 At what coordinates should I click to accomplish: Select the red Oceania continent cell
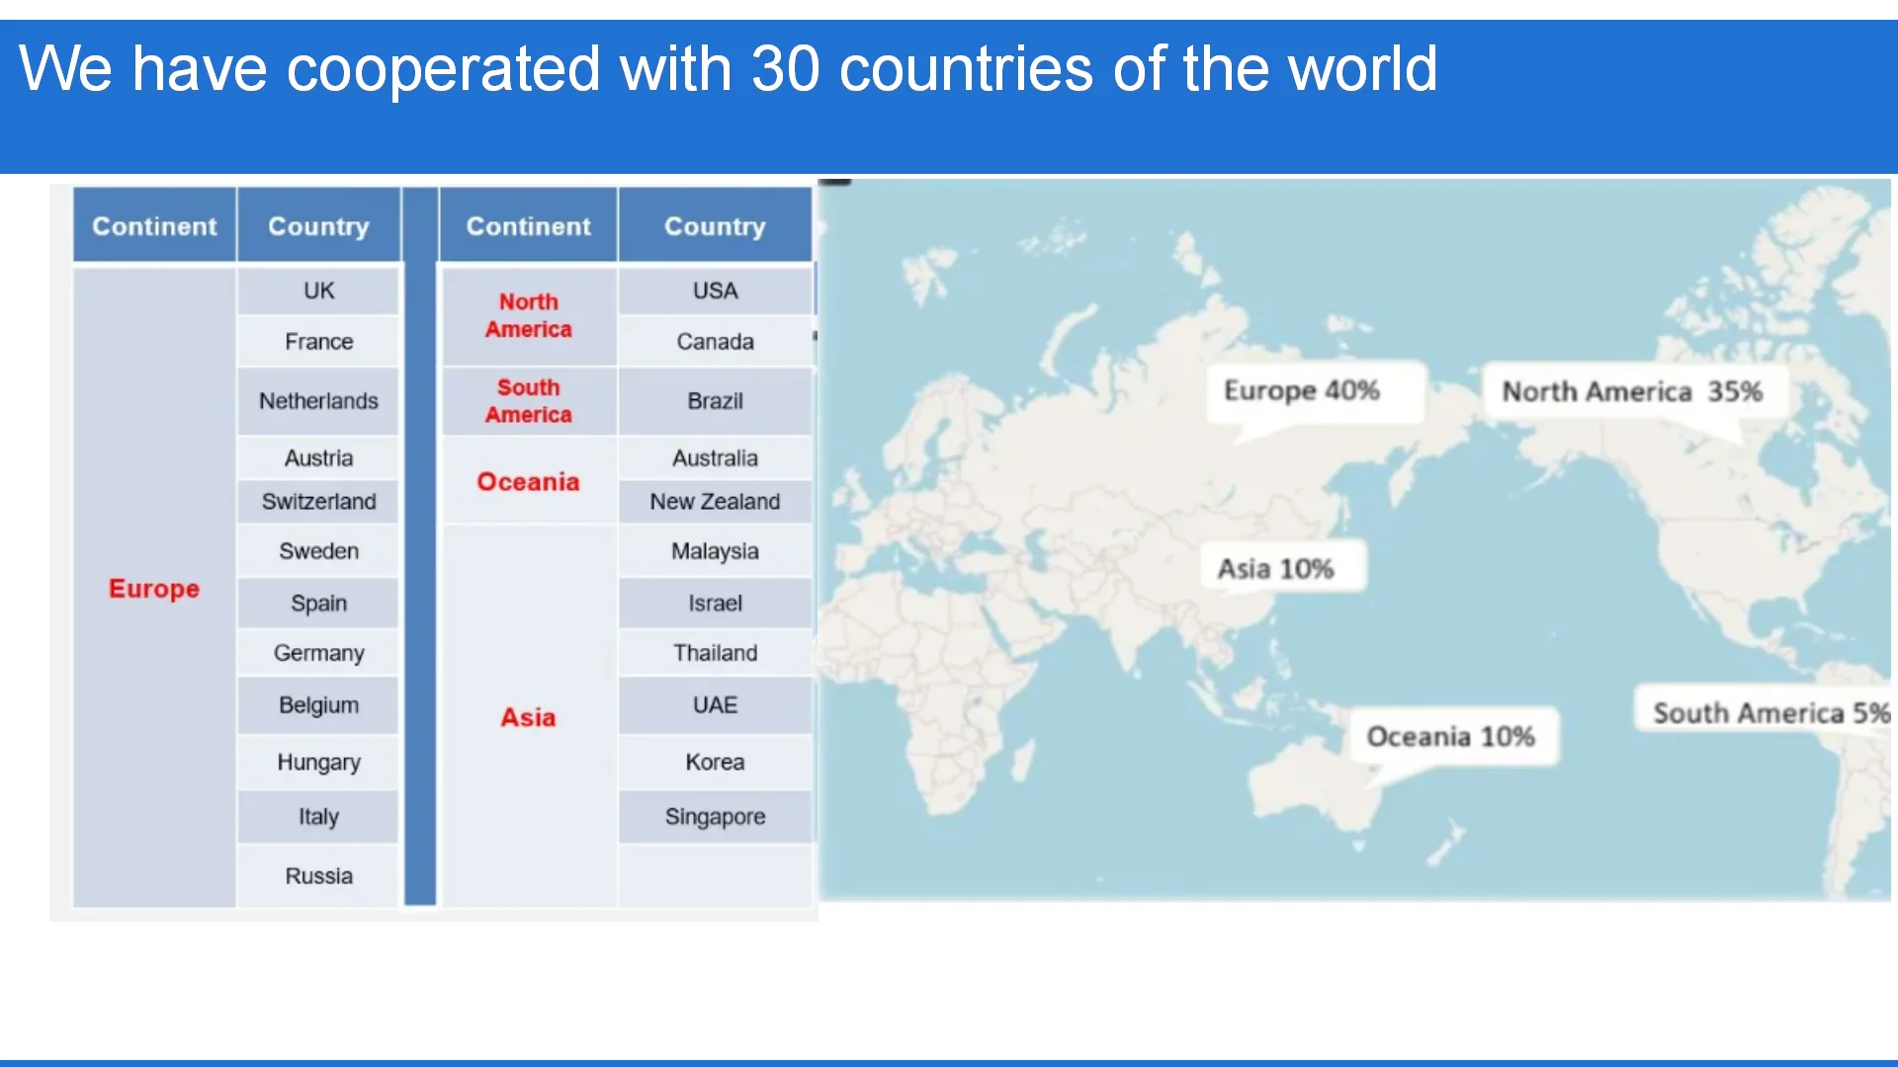point(528,482)
